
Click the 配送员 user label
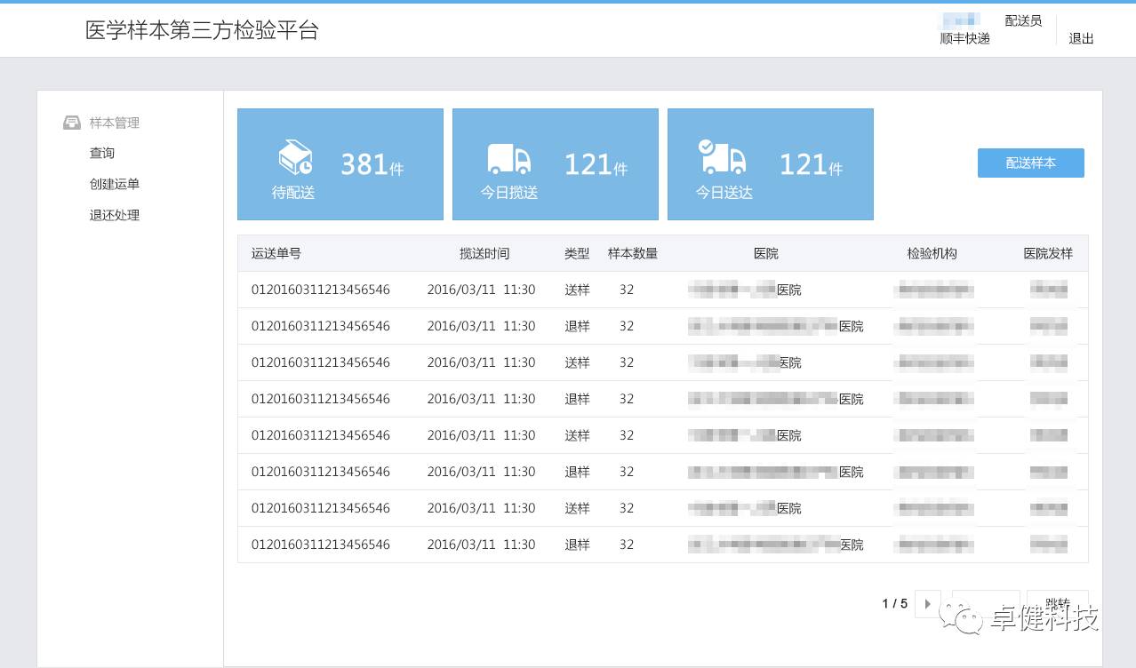click(x=1022, y=20)
